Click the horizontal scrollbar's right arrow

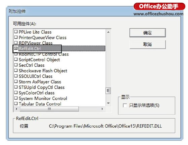tap(102, 109)
